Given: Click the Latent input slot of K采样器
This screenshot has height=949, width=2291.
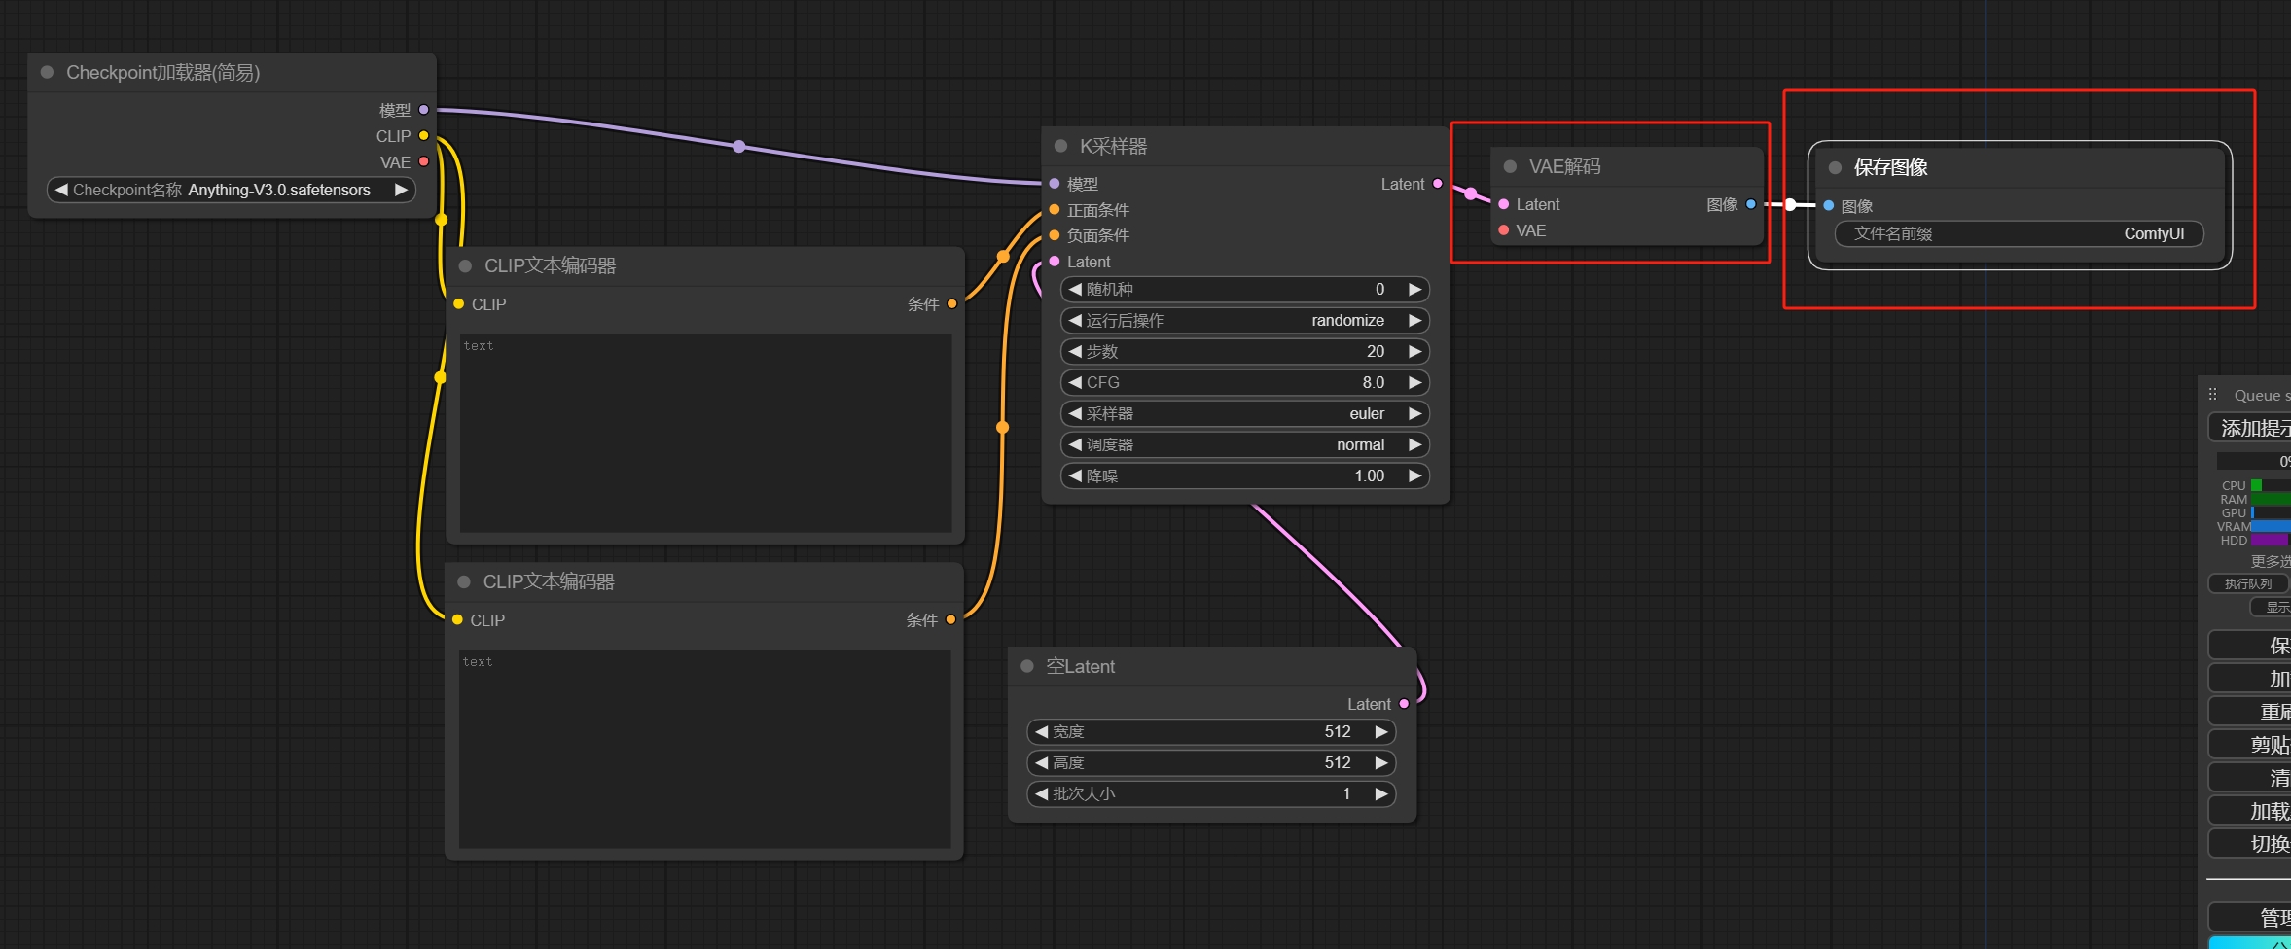Looking at the screenshot, I should click(1054, 261).
